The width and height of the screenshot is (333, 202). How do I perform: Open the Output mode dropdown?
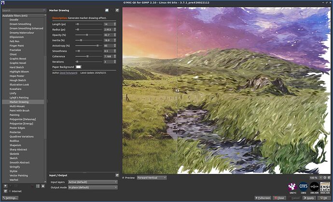click(93, 187)
